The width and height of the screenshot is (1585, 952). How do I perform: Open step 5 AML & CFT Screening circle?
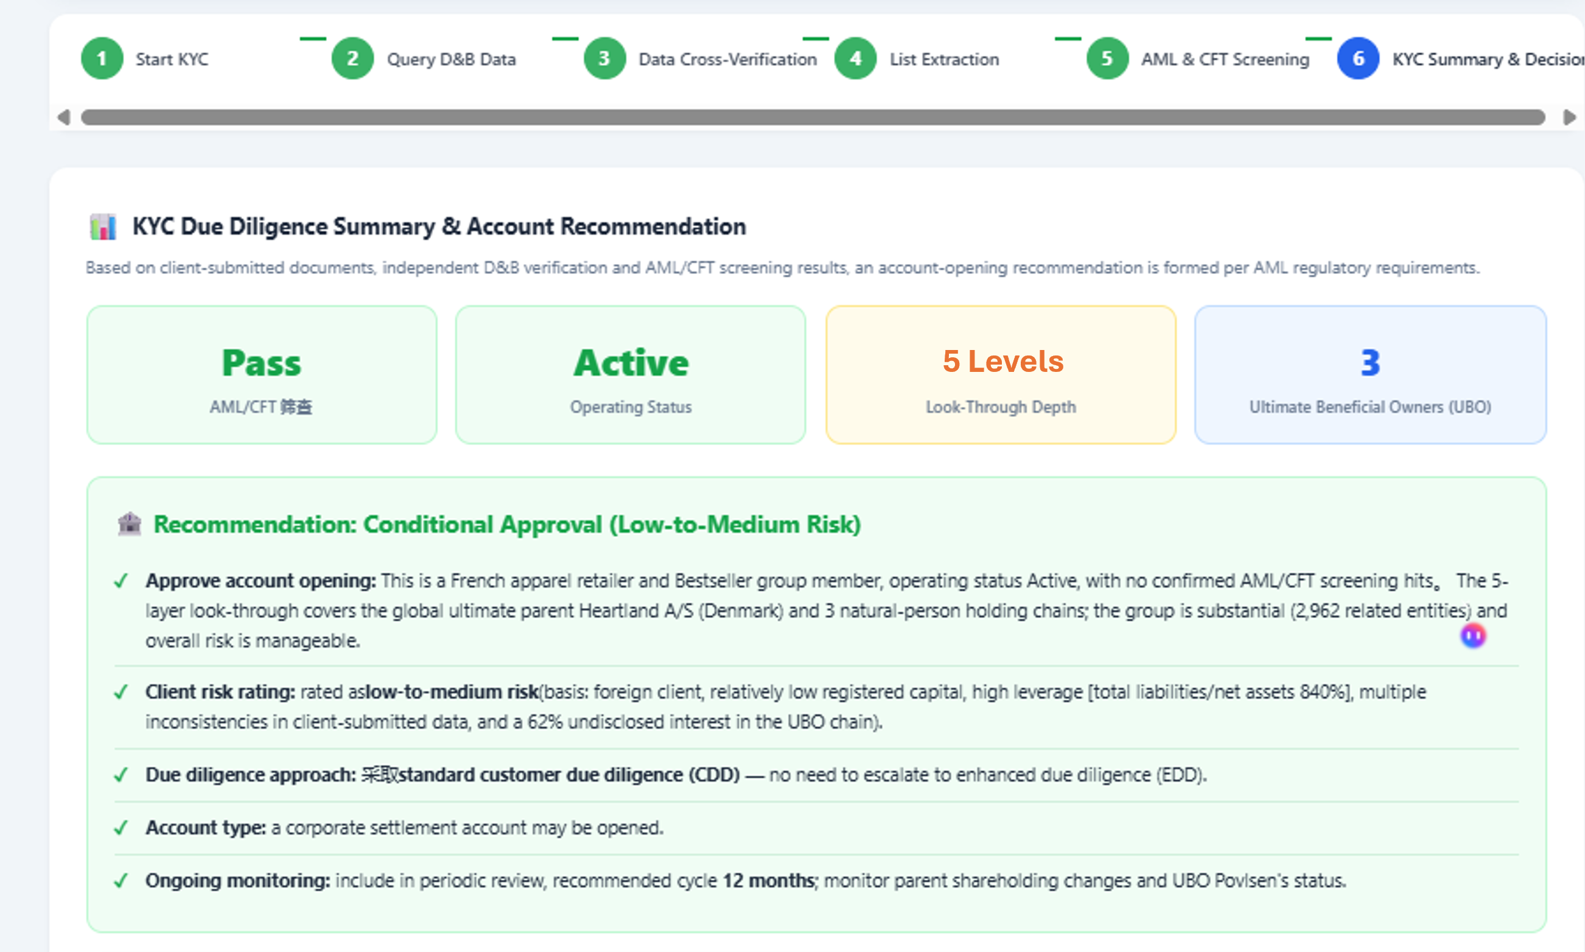(x=1107, y=59)
